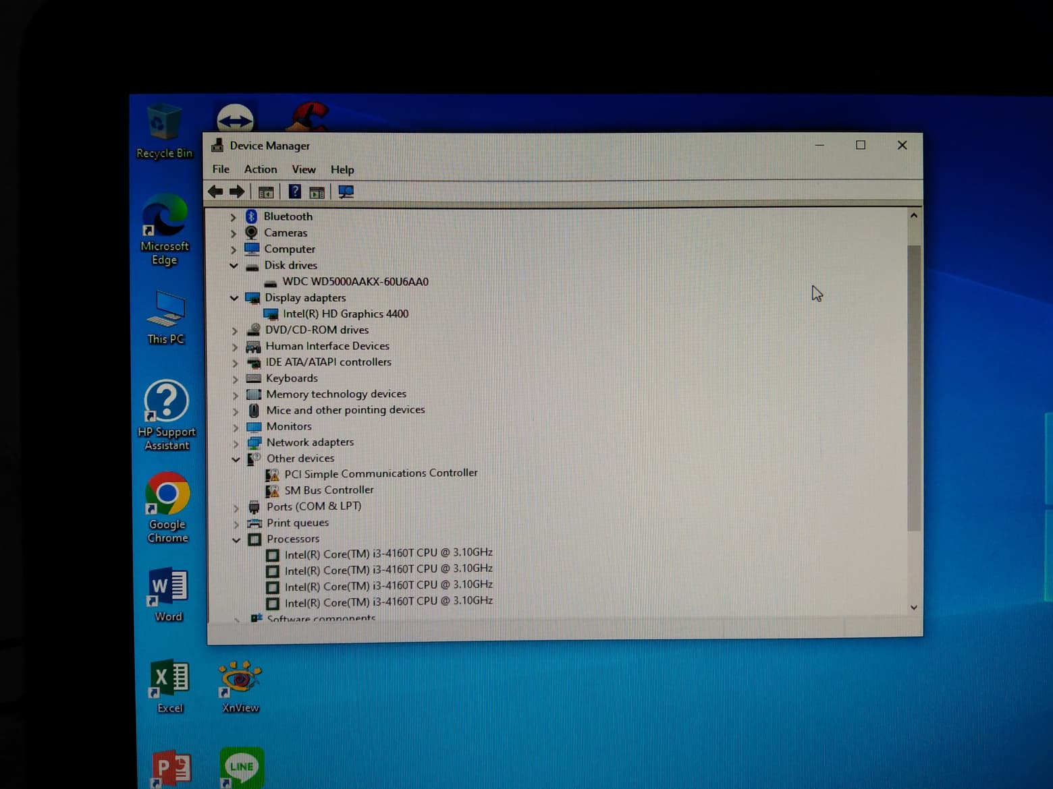Expand the Bluetooth category
1053x789 pixels.
[233, 217]
